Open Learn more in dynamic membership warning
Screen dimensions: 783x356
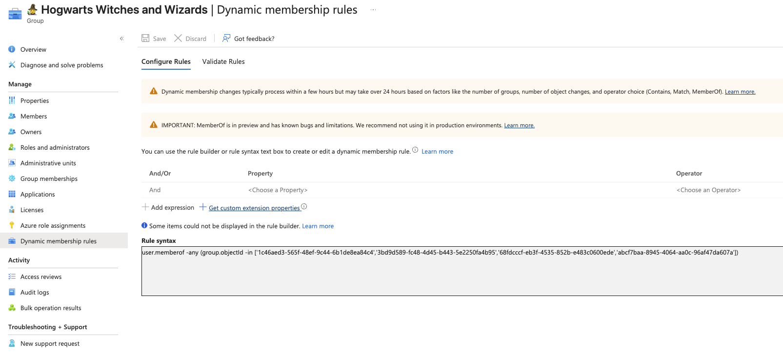[740, 92]
